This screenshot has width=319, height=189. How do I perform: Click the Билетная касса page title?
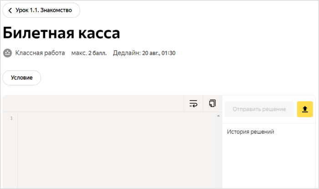(x=62, y=33)
